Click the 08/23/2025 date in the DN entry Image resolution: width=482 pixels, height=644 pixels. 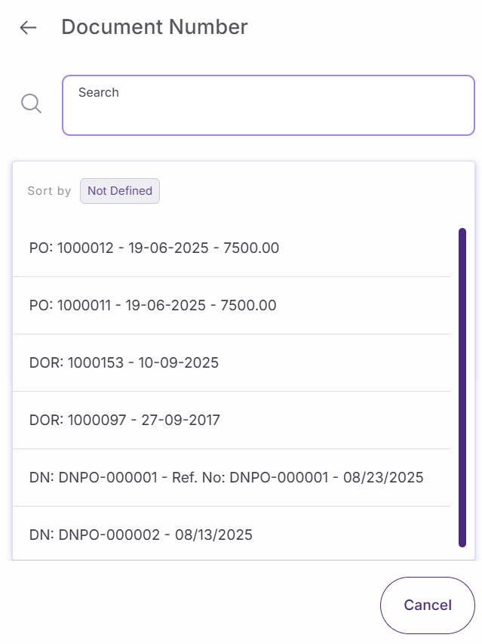point(383,477)
